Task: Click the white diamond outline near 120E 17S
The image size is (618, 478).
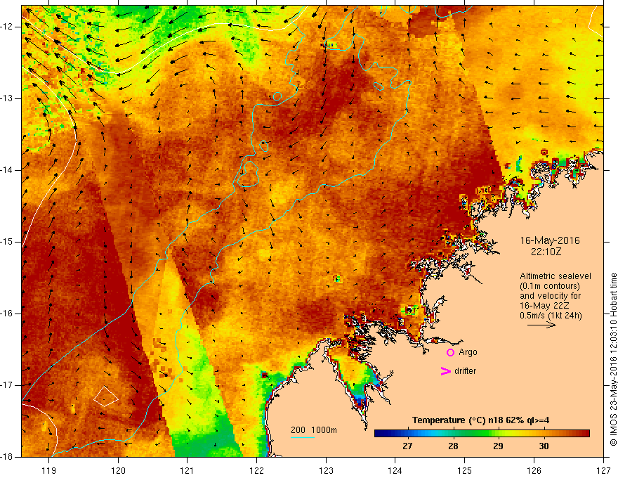Action: [105, 396]
